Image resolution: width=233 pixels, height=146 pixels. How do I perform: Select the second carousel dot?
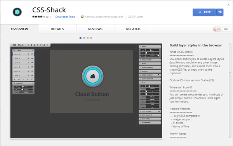point(84,38)
